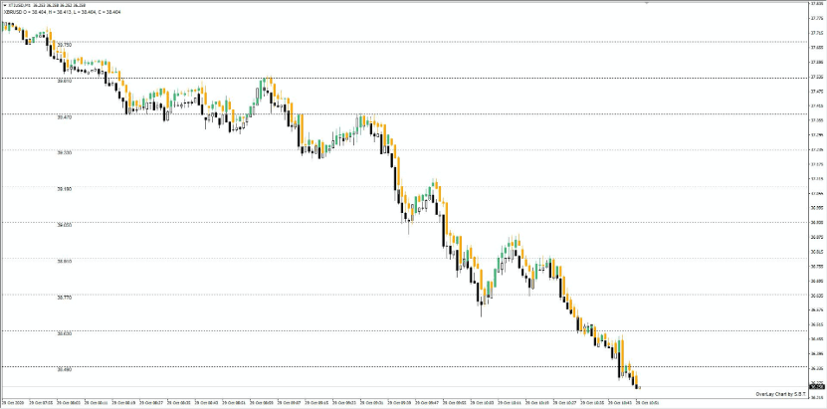The height and width of the screenshot is (409, 827).
Task: Click the first time label on the bottom axis
Action: pos(13,403)
